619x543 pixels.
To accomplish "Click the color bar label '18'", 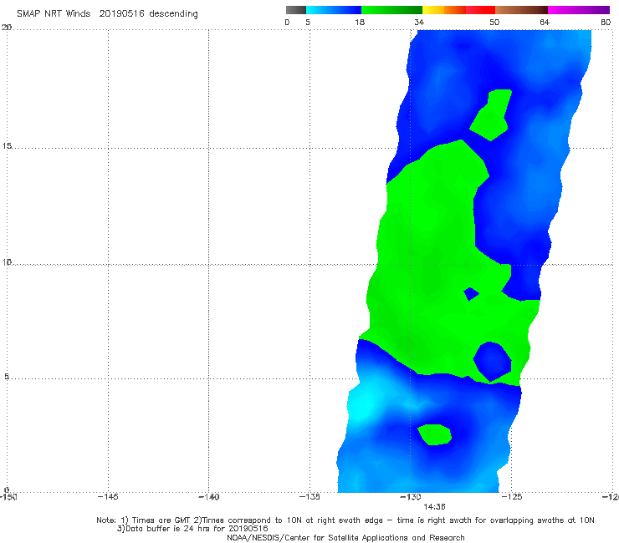I will [x=360, y=22].
